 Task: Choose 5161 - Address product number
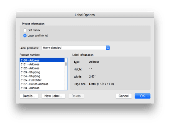[42, 64]
